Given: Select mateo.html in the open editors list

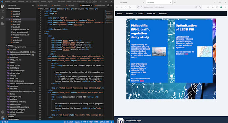Looking at the screenshot, I should [x=17, y=22].
